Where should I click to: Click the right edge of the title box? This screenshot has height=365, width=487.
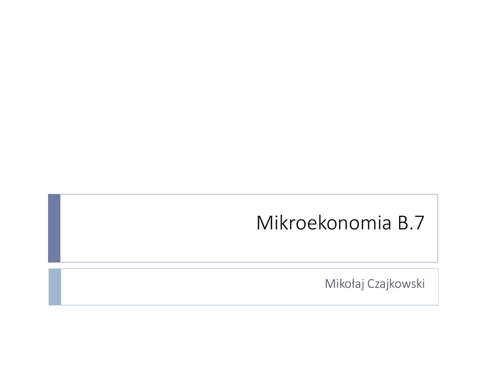click(x=438, y=228)
